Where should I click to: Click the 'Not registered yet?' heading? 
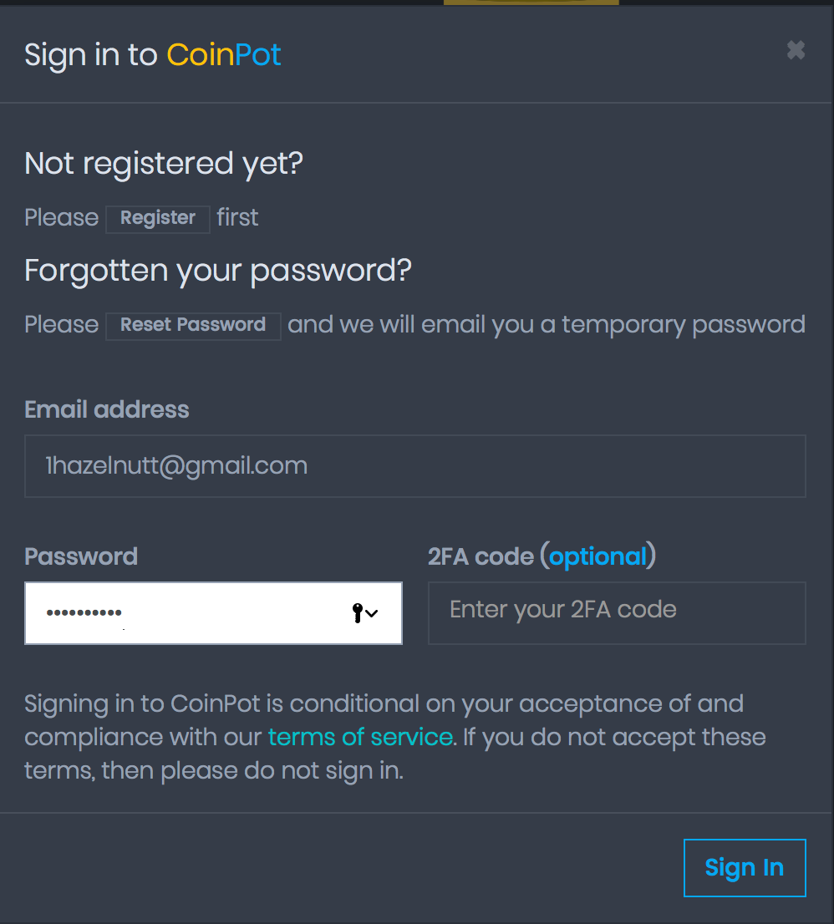pyautogui.click(x=164, y=164)
